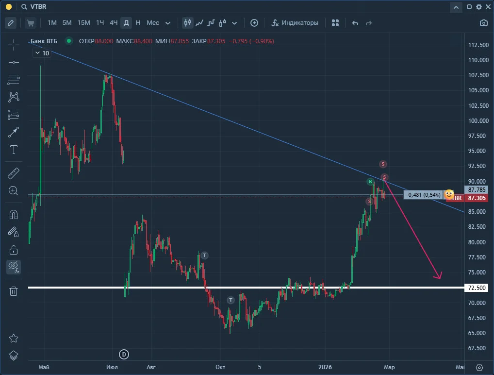Switch to line chart type
Screen dimensions: 494x375
click(199, 23)
